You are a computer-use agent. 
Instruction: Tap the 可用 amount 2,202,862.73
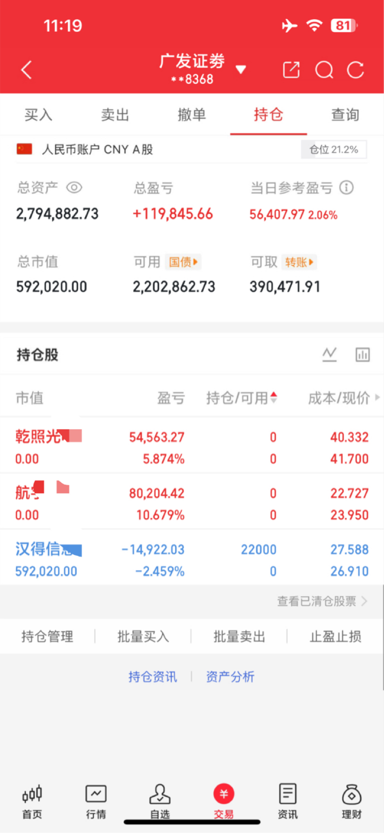174,287
